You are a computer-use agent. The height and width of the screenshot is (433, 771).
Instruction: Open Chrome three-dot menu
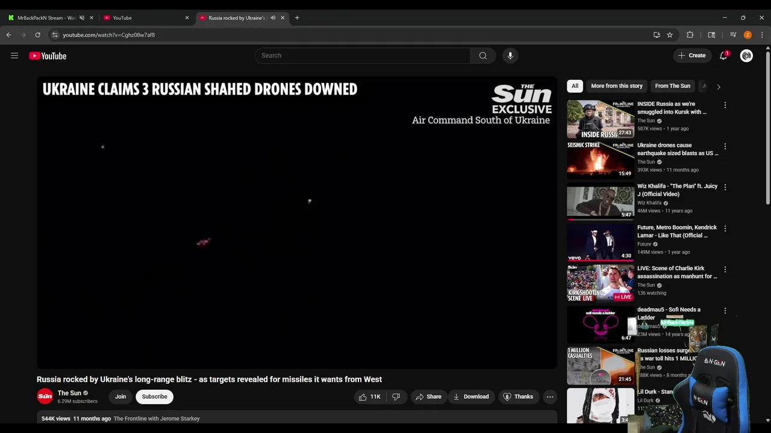tap(762, 35)
